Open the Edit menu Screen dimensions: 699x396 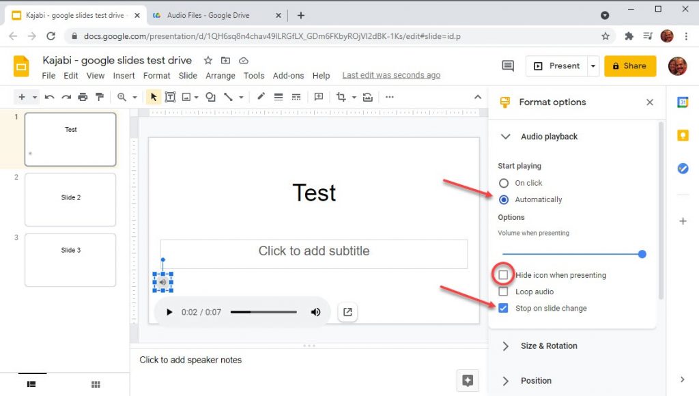click(70, 76)
